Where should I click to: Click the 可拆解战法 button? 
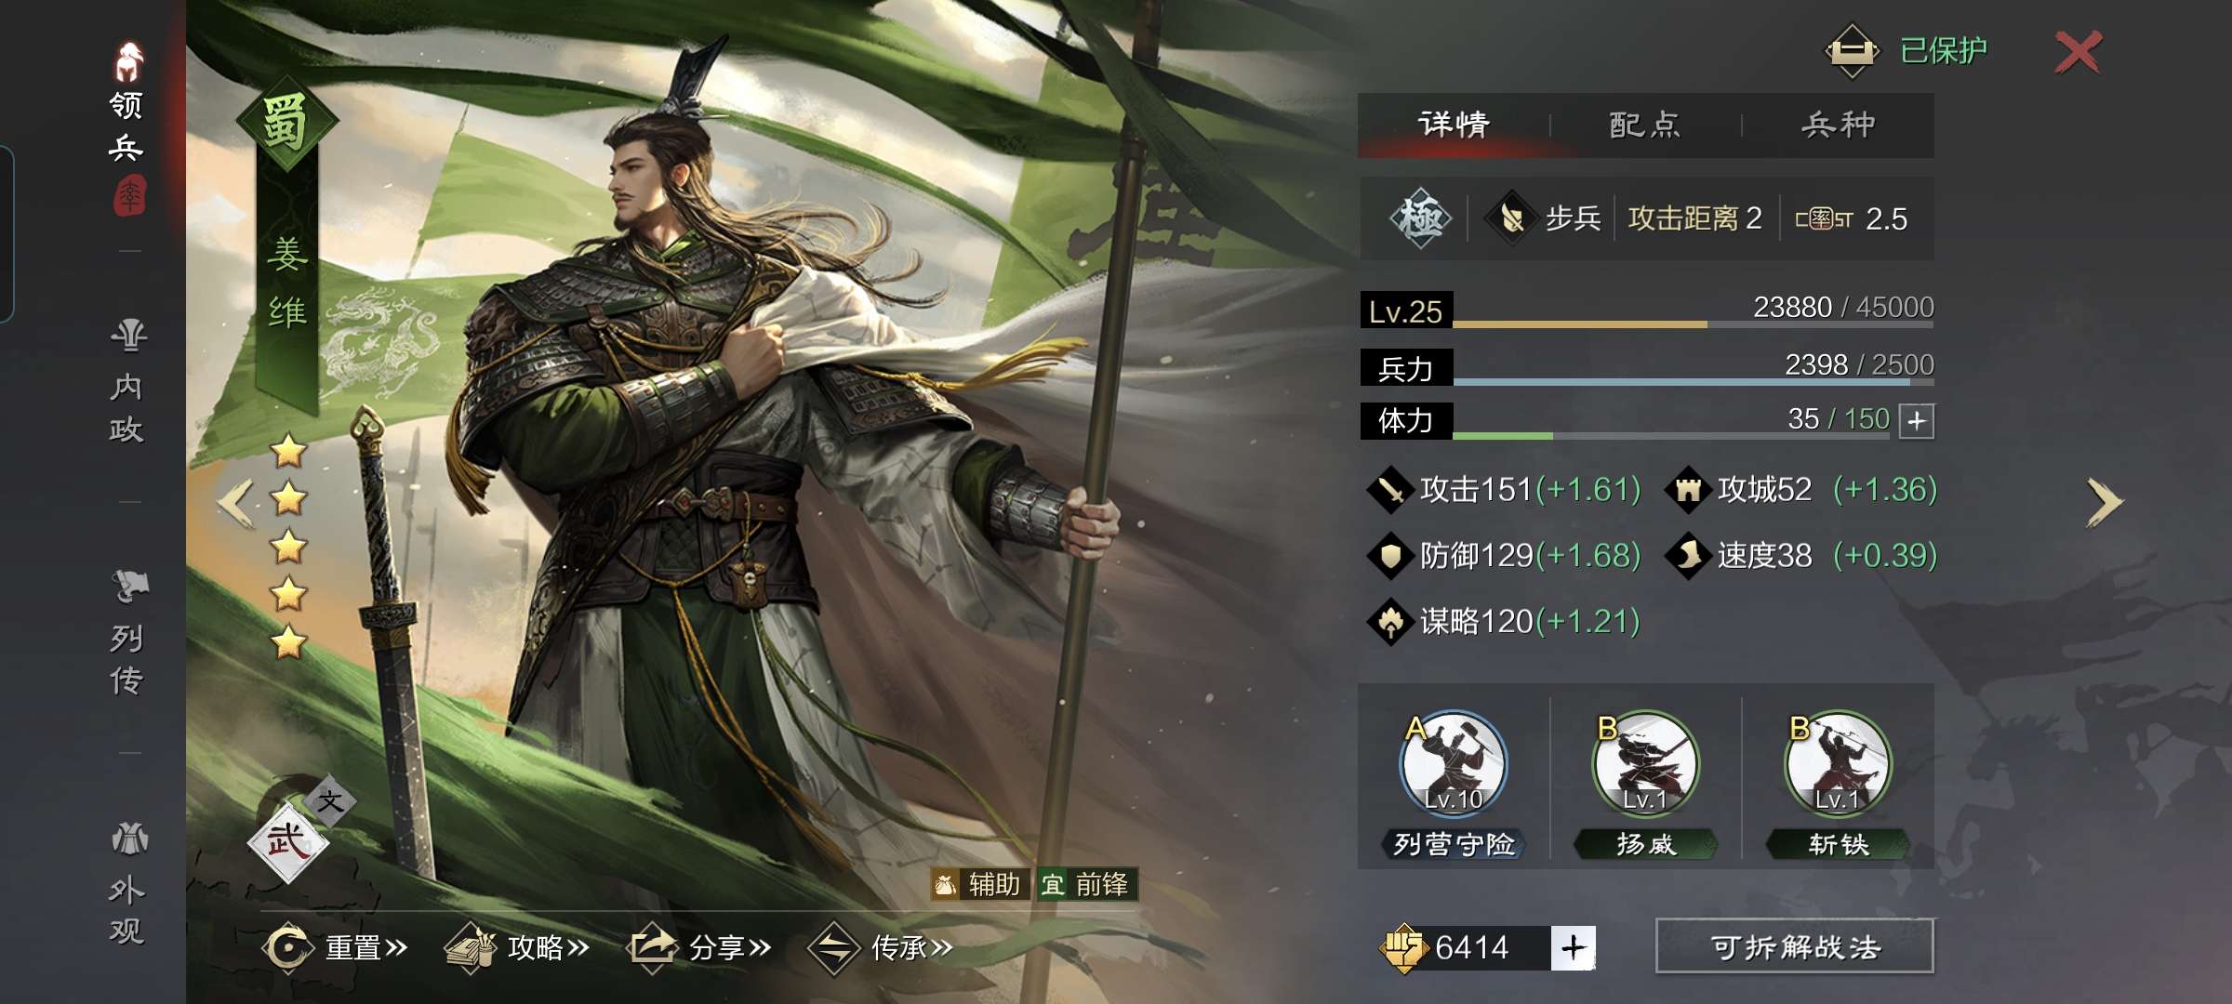point(1795,946)
